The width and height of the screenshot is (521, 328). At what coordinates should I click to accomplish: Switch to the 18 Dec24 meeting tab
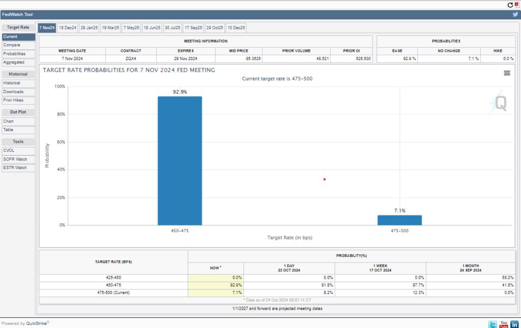pos(67,27)
